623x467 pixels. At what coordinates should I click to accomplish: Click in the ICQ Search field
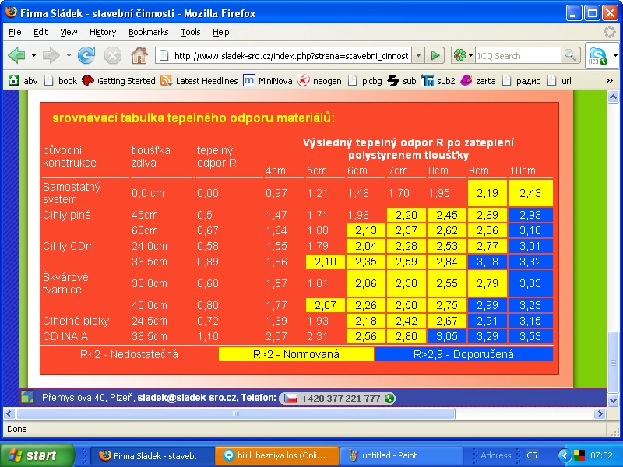point(517,56)
